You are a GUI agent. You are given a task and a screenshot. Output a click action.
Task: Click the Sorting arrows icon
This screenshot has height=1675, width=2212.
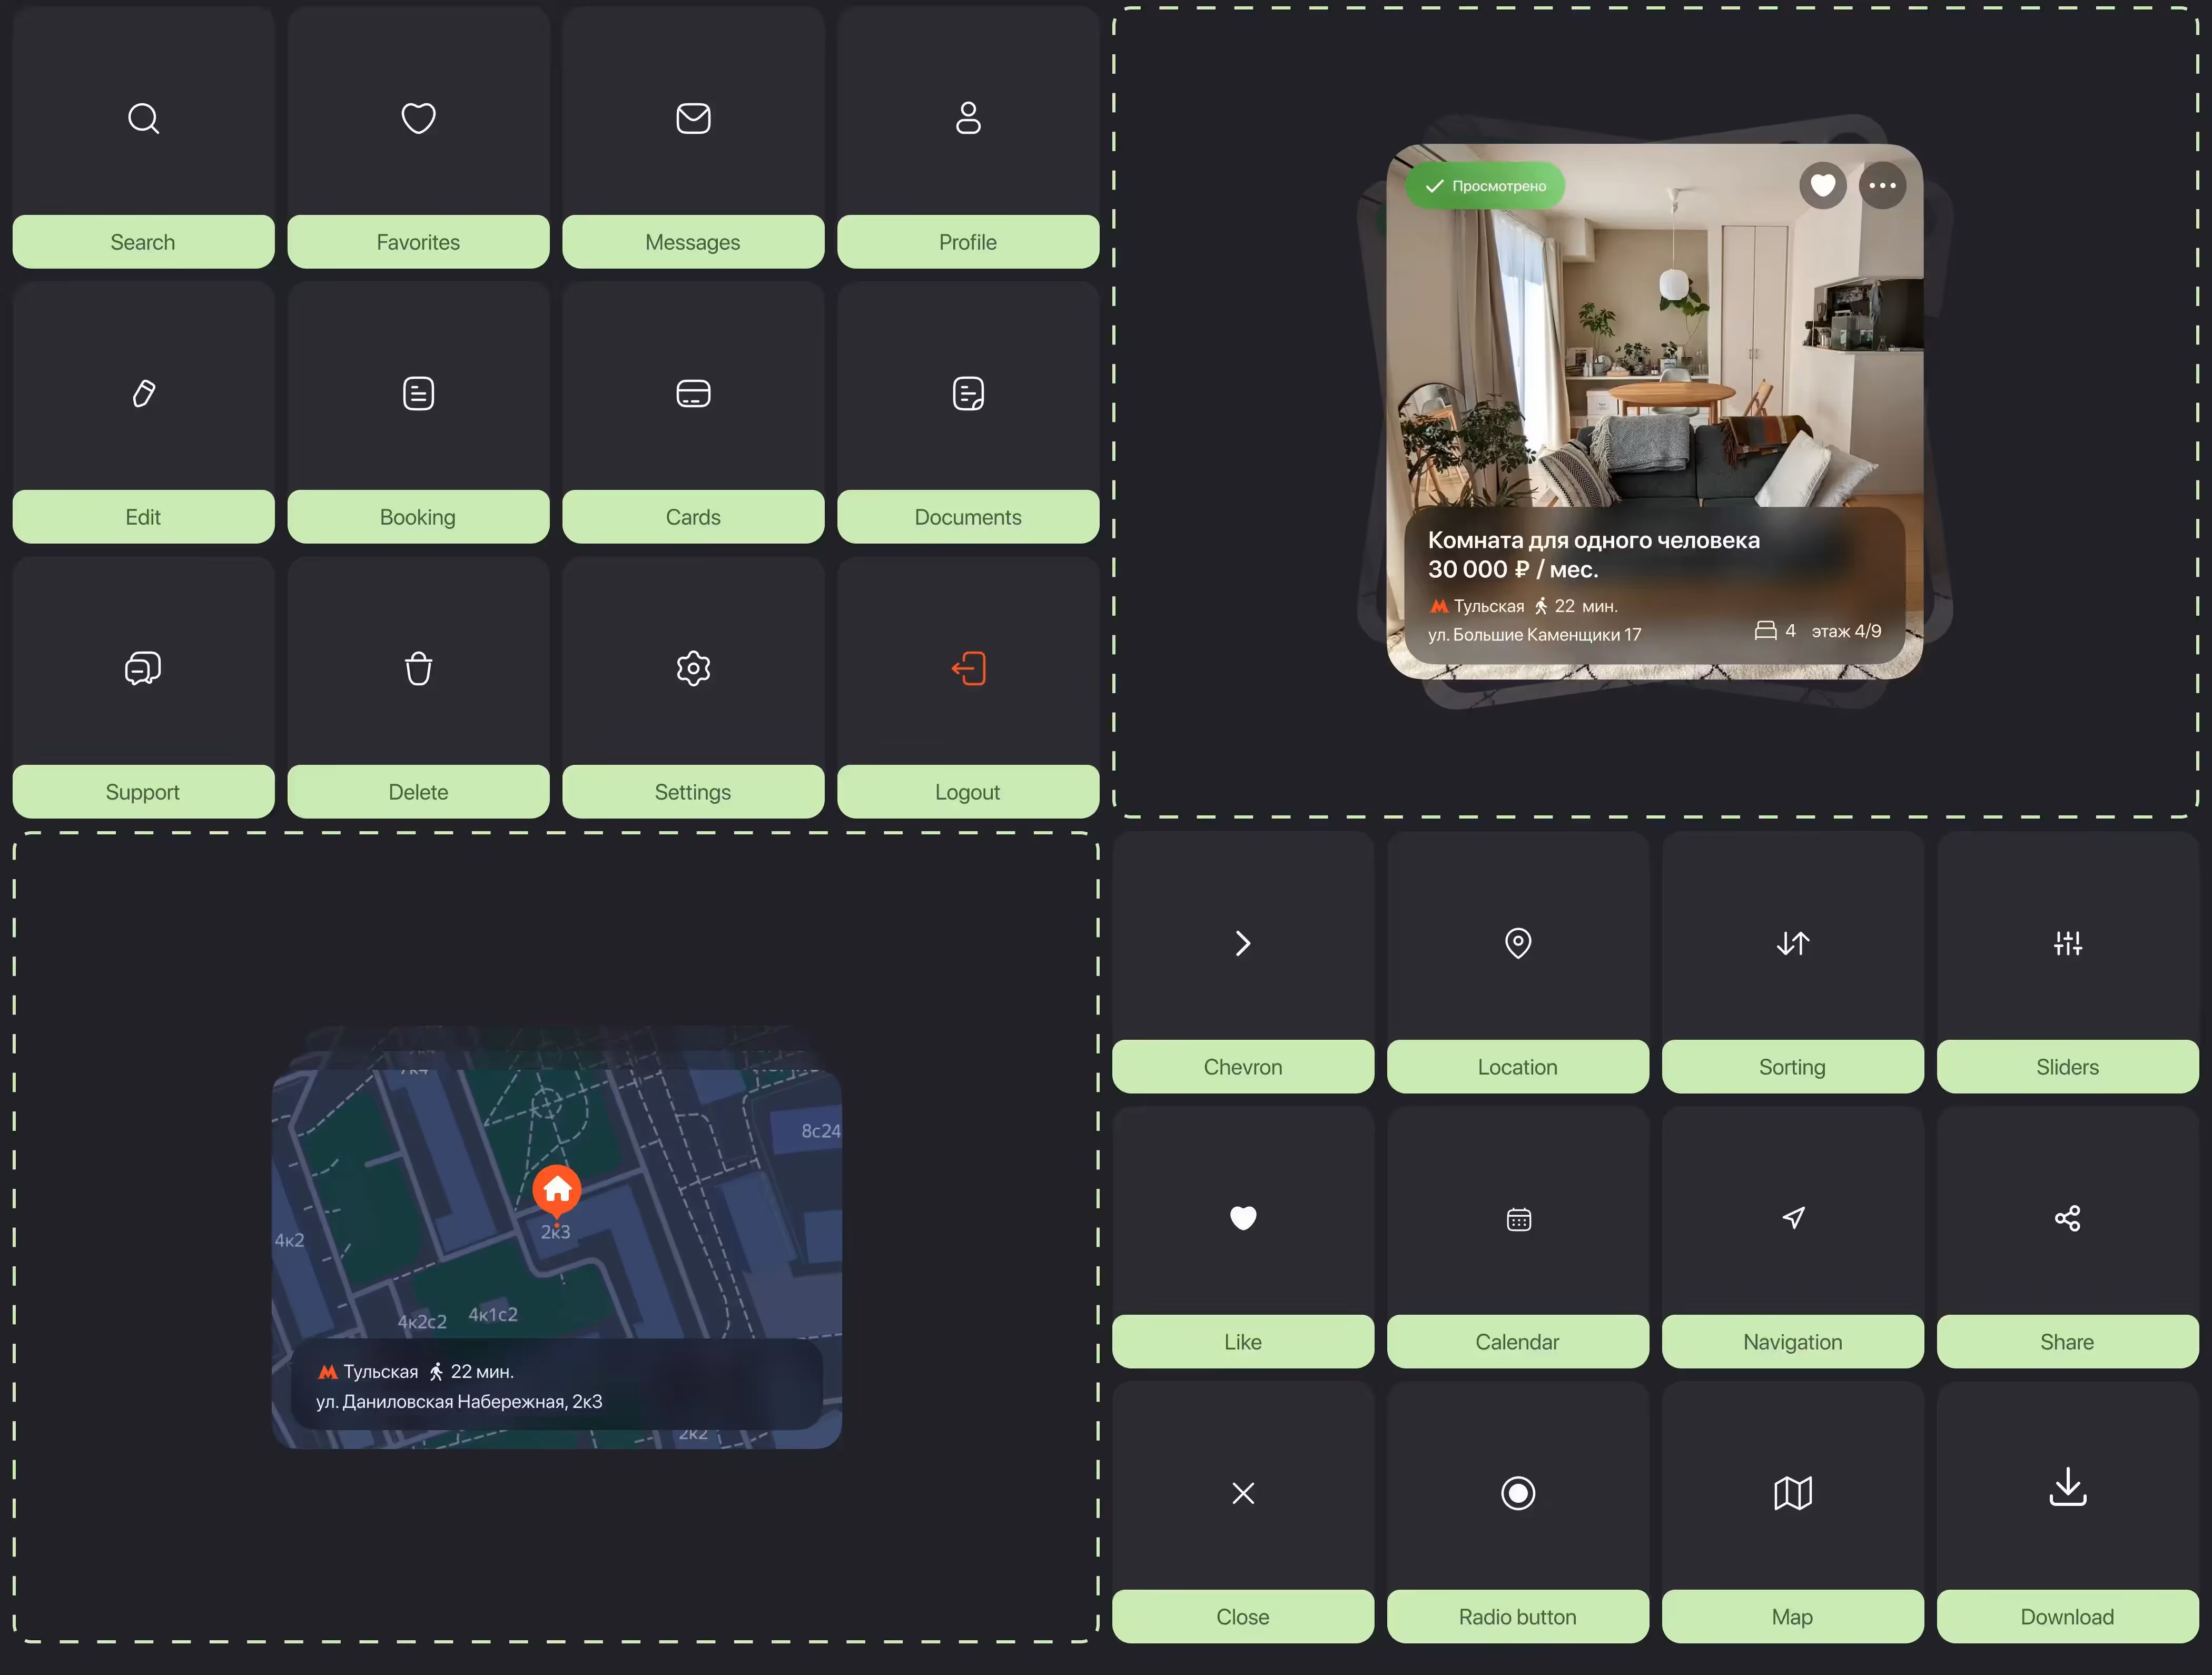(1793, 943)
